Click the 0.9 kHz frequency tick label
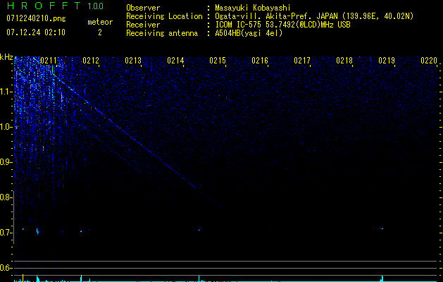 (x=6, y=162)
